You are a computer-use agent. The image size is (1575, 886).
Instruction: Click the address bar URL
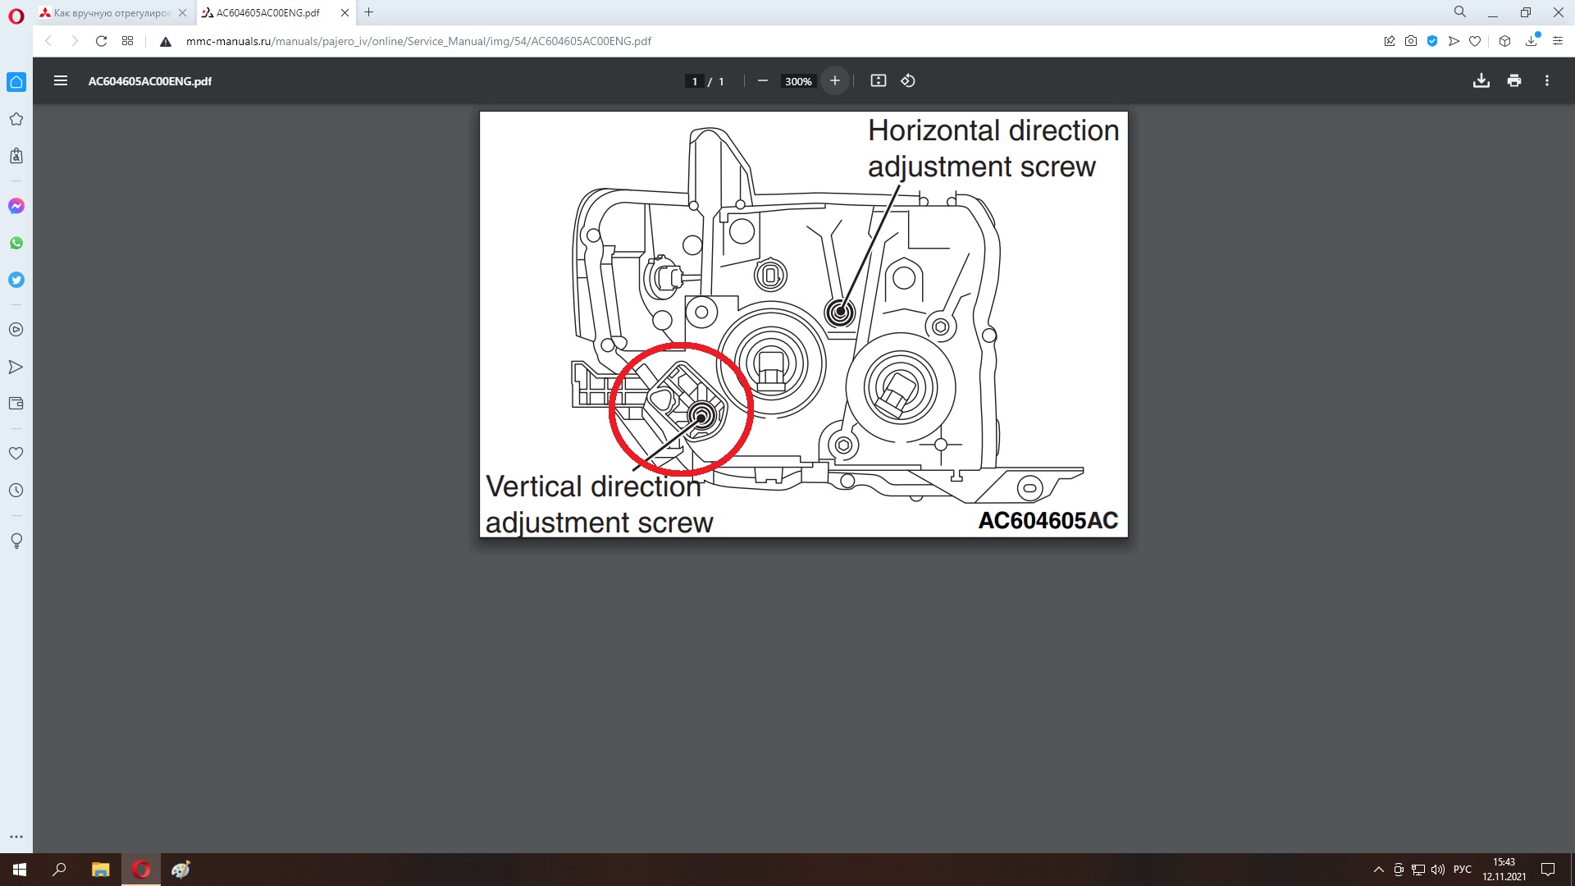coord(418,41)
